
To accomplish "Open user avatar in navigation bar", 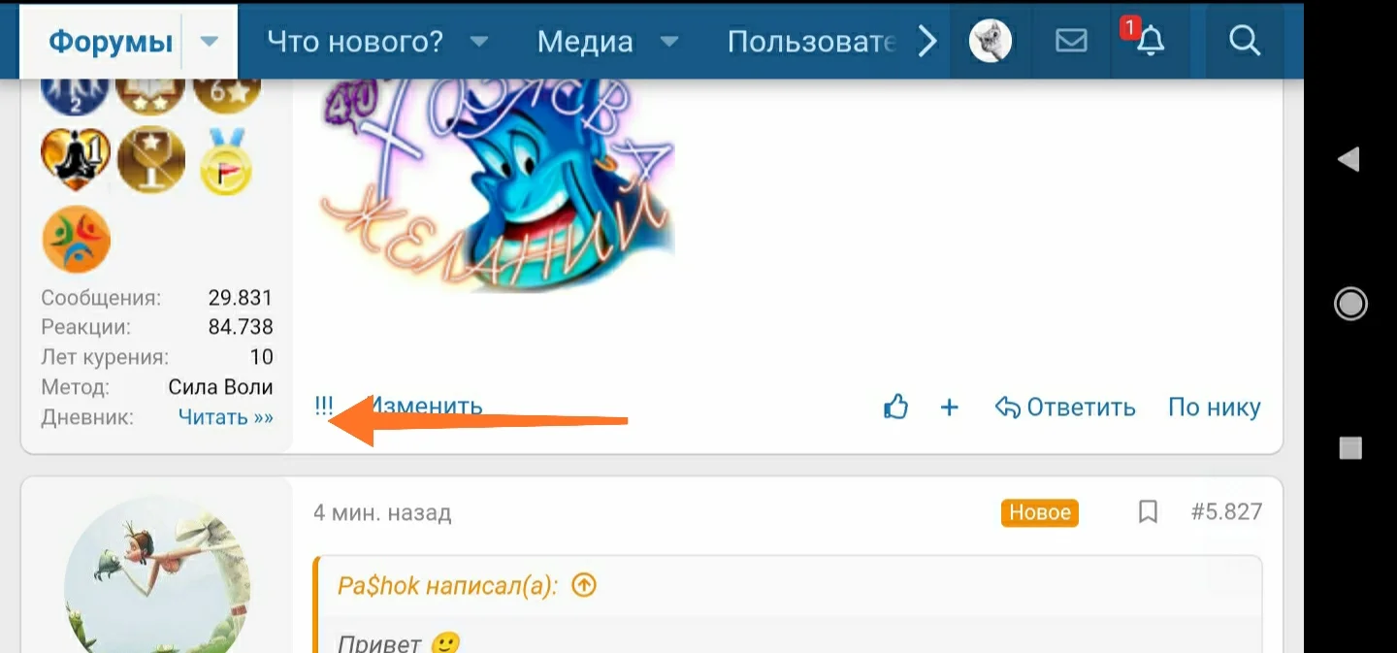I will coord(991,41).
